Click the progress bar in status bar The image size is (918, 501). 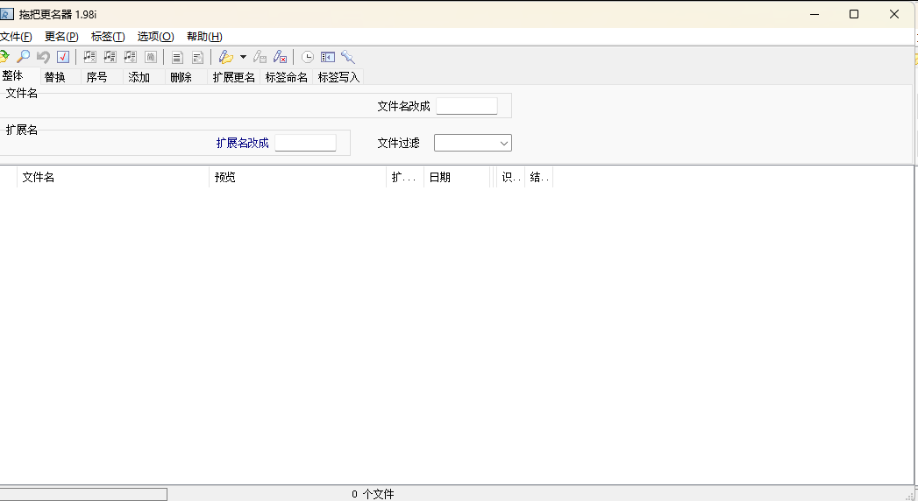click(83, 495)
